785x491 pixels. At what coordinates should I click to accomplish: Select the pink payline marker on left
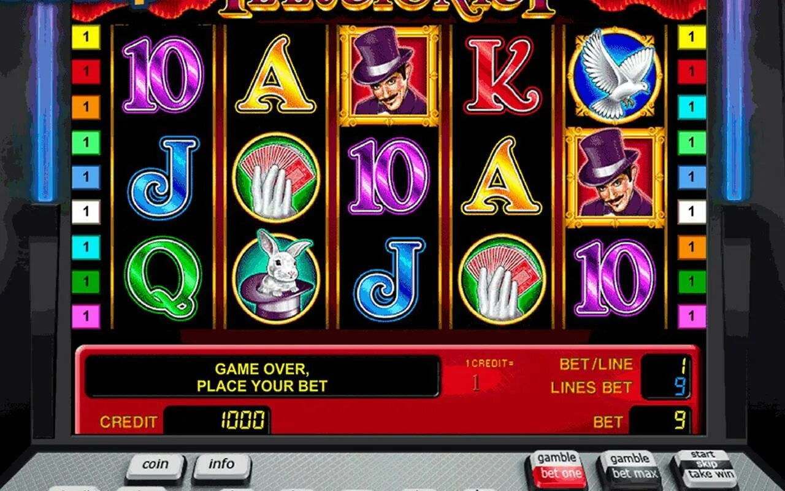click(x=86, y=317)
